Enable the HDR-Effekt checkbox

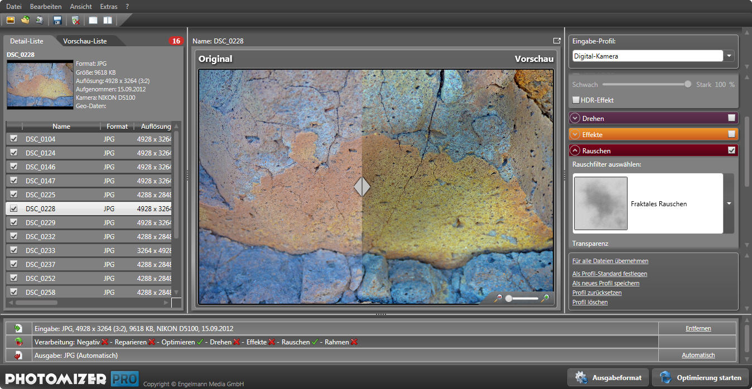[576, 100]
